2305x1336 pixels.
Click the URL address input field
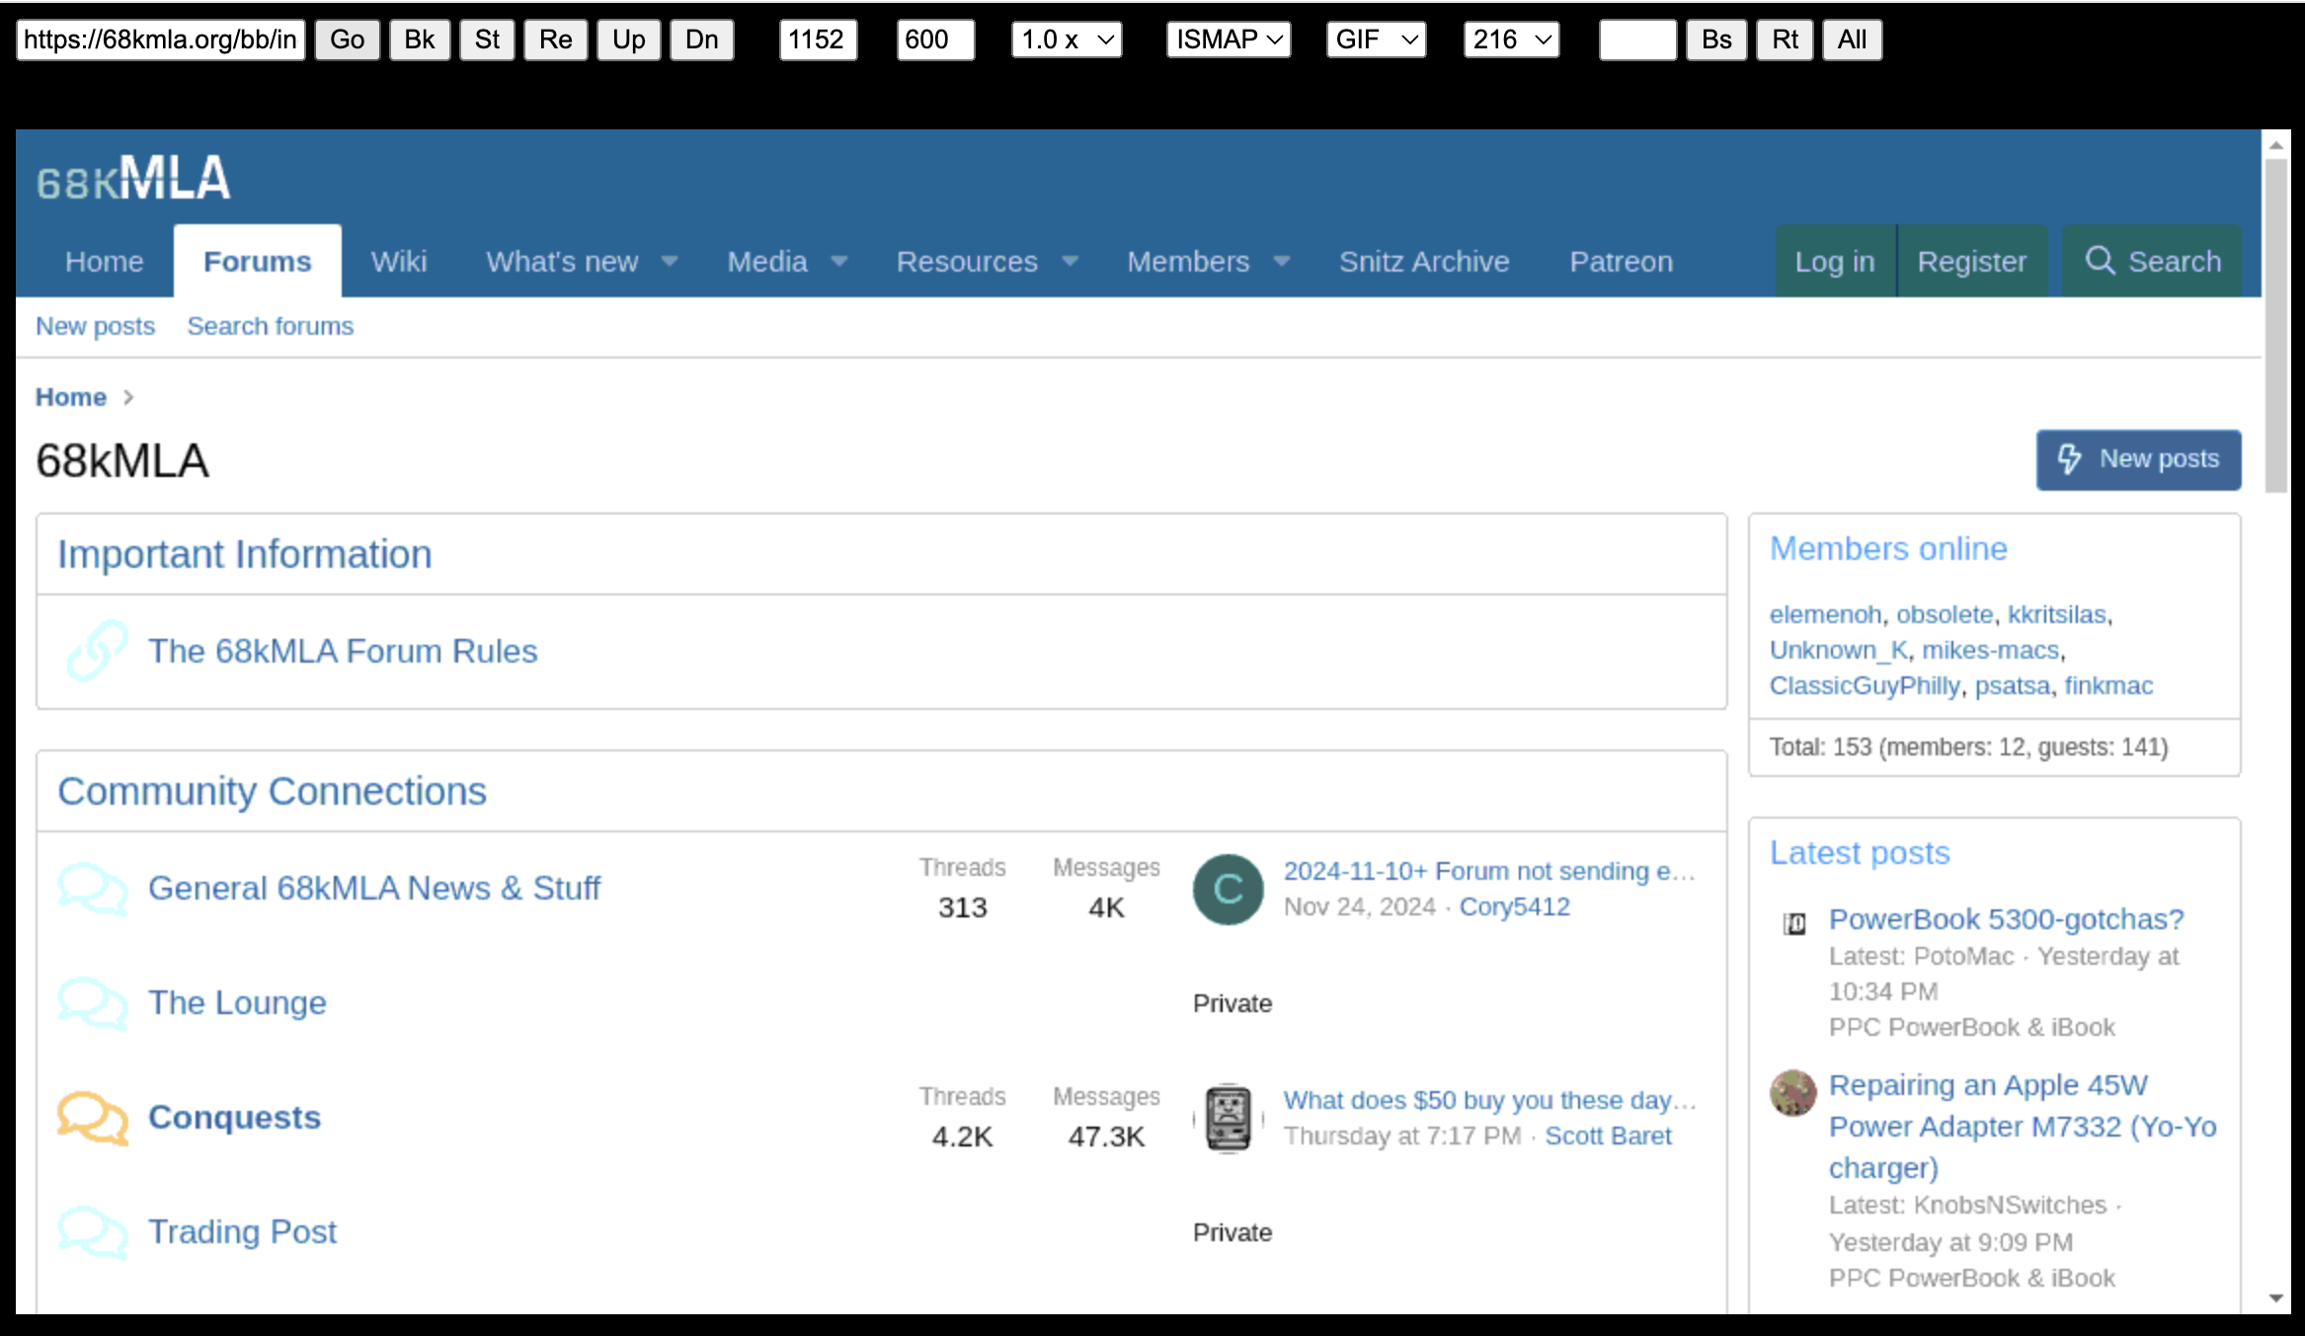pyautogui.click(x=161, y=39)
